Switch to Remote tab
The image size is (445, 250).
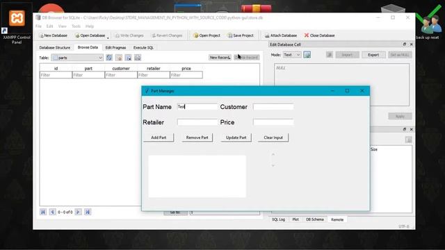pos(337,219)
